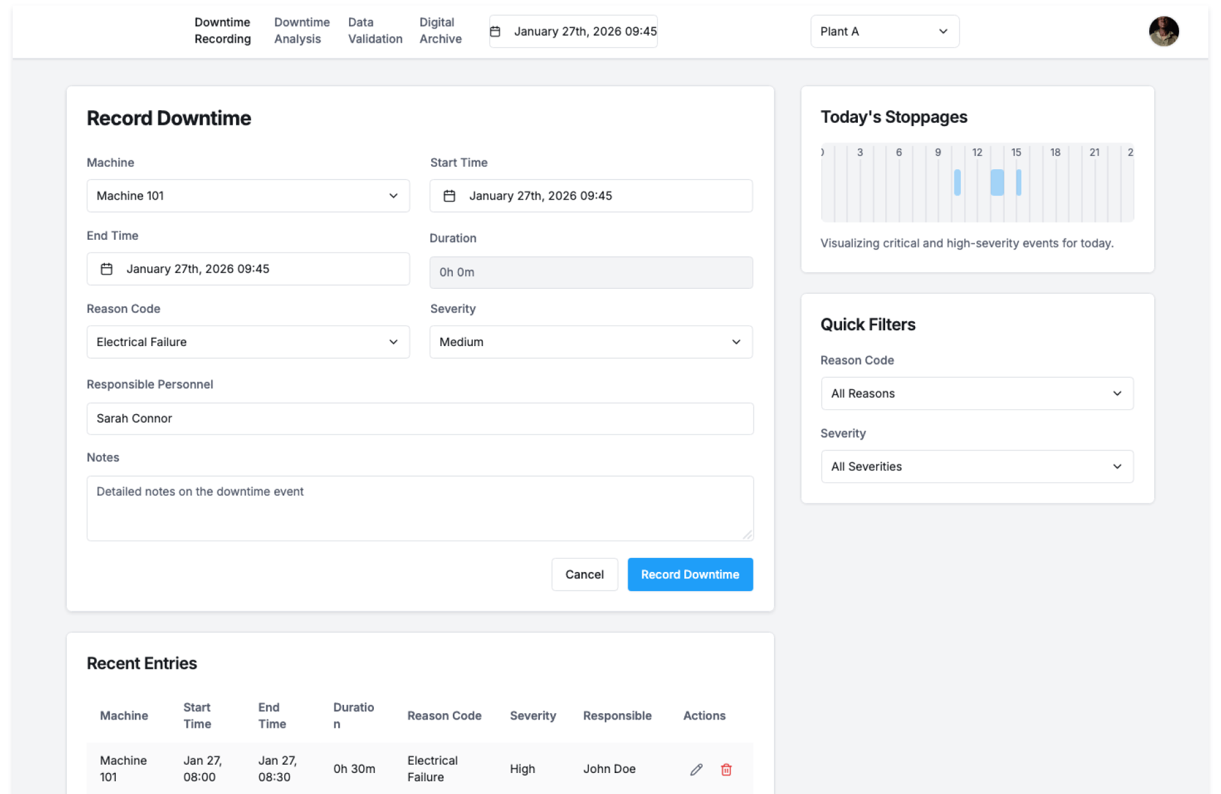Click the edit pencil icon for John Doe entry
This screenshot has height=794, width=1221.
(696, 769)
